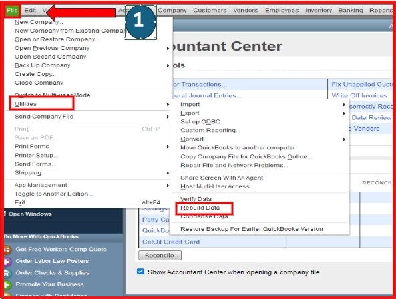Choose New Company from File menu
Viewport: 396px width, 299px height.
39,22
